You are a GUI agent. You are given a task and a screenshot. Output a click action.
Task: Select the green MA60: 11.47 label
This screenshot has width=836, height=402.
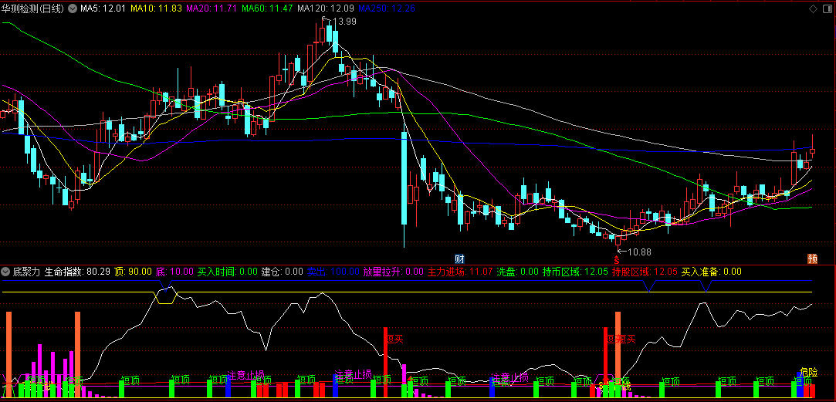pos(267,8)
